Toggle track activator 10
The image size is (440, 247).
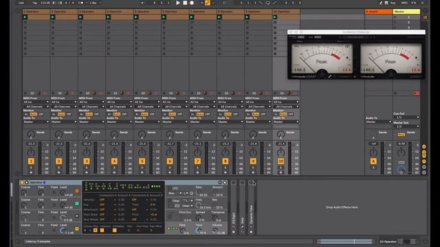[280, 161]
